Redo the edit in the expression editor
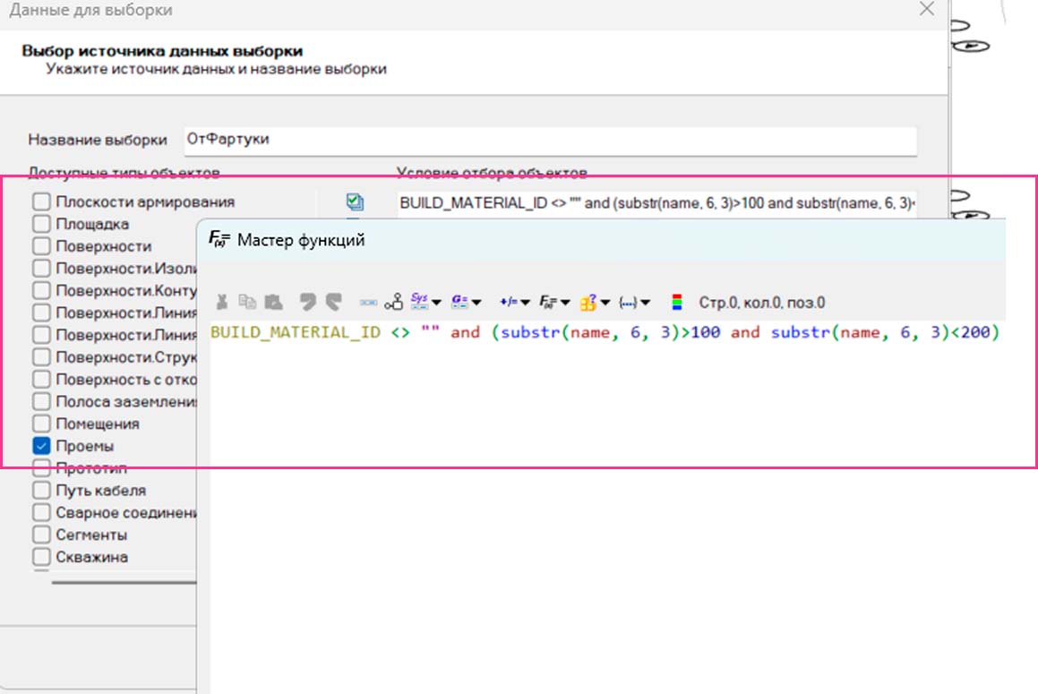The height and width of the screenshot is (694, 1038). (334, 303)
